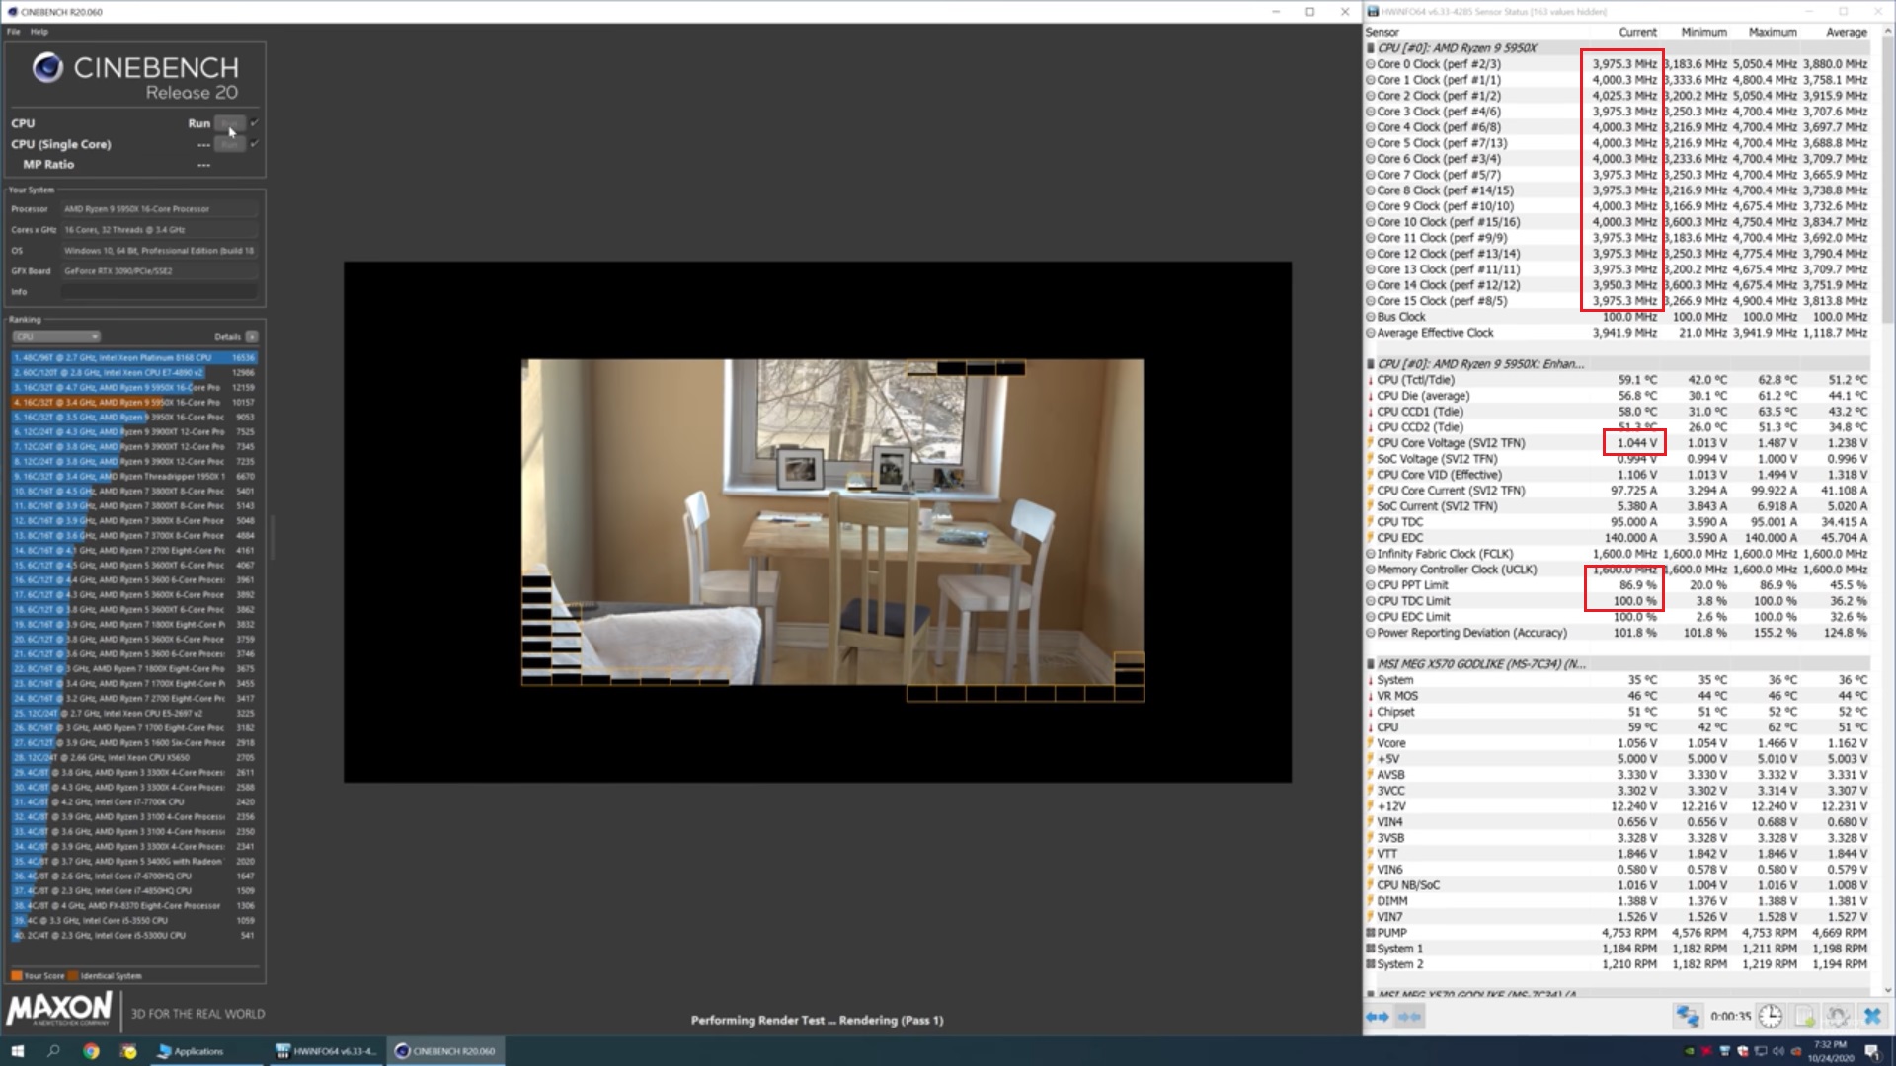The image size is (1896, 1066).
Task: Select VR MOS temperature row
Action: tap(1618, 696)
